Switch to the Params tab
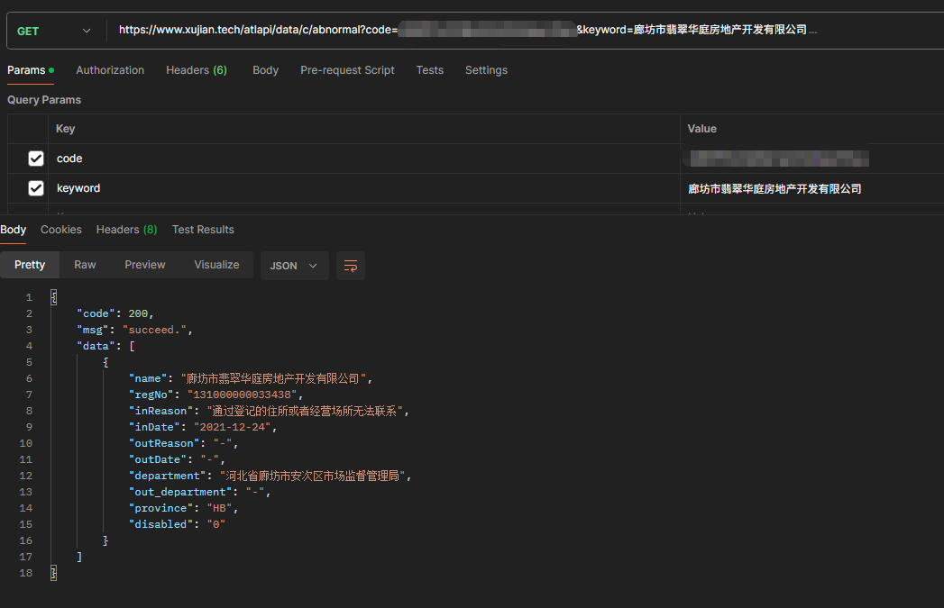This screenshot has height=608, width=944. pos(30,70)
